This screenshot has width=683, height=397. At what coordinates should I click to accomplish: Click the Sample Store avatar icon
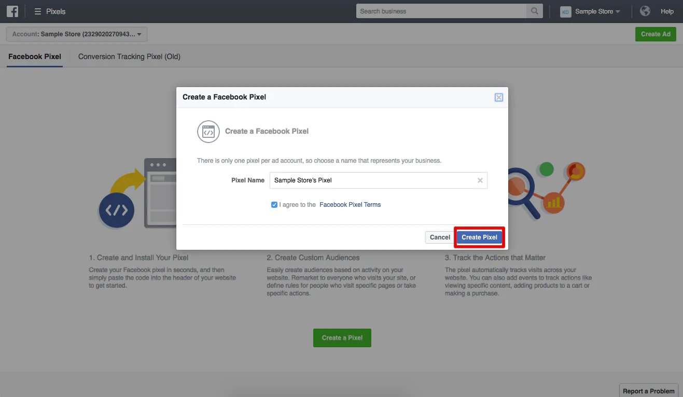tap(565, 11)
